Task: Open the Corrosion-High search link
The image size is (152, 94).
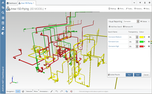Action: (x=114, y=46)
